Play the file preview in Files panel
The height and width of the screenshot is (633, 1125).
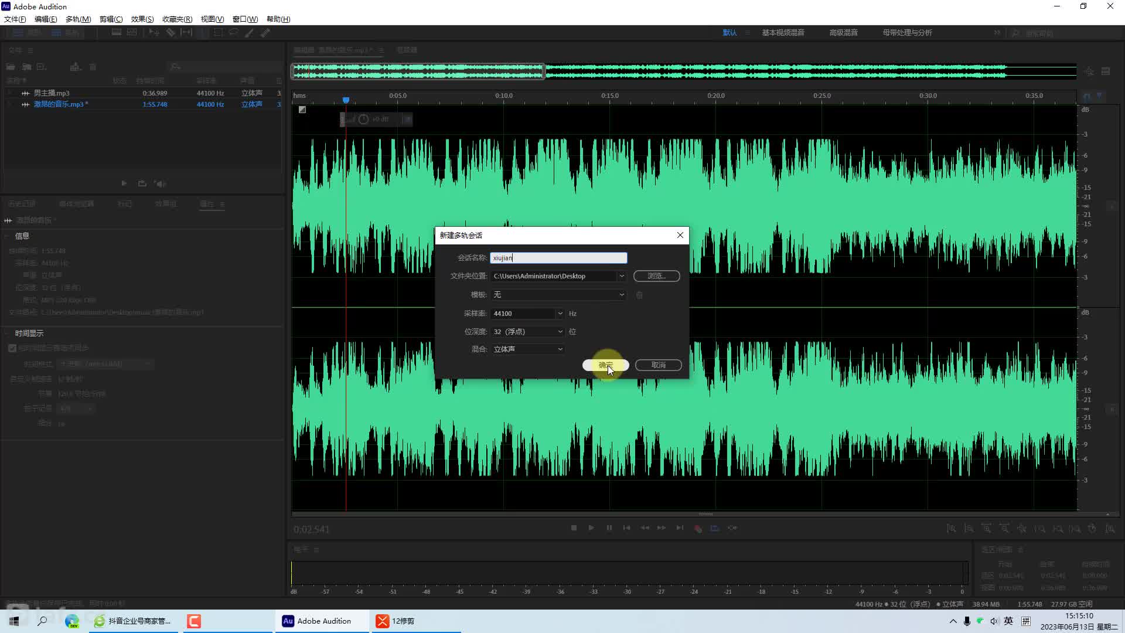click(124, 183)
